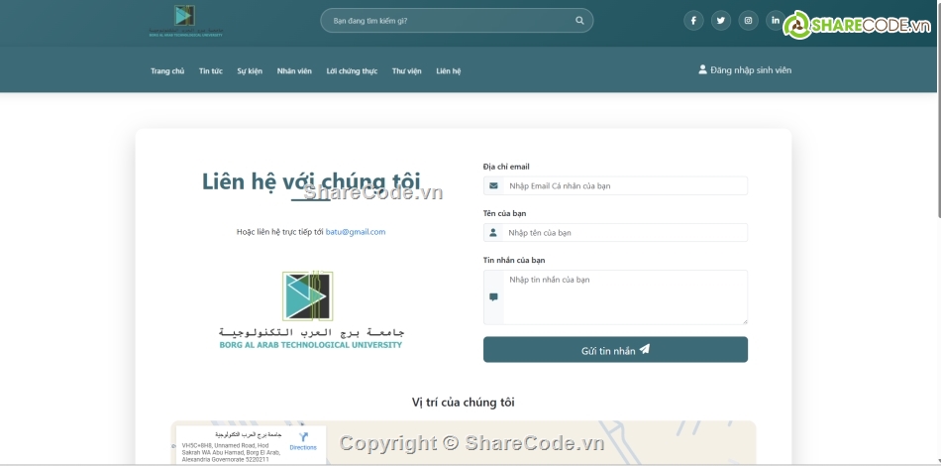Open the Trang chủ menu item
Image resolution: width=941 pixels, height=466 pixels.
coord(167,71)
